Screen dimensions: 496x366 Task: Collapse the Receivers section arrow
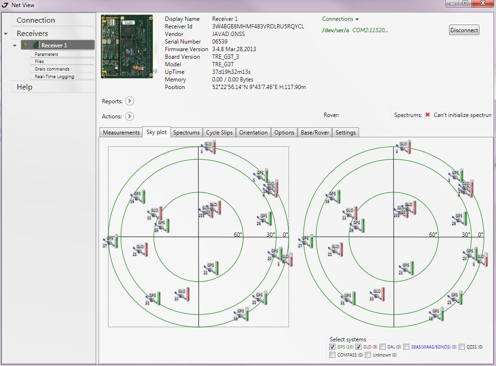(x=6, y=34)
